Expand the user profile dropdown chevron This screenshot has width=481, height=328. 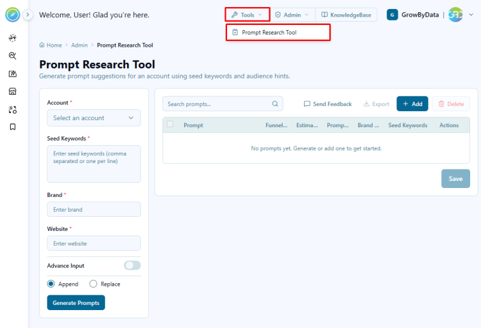[x=471, y=15]
